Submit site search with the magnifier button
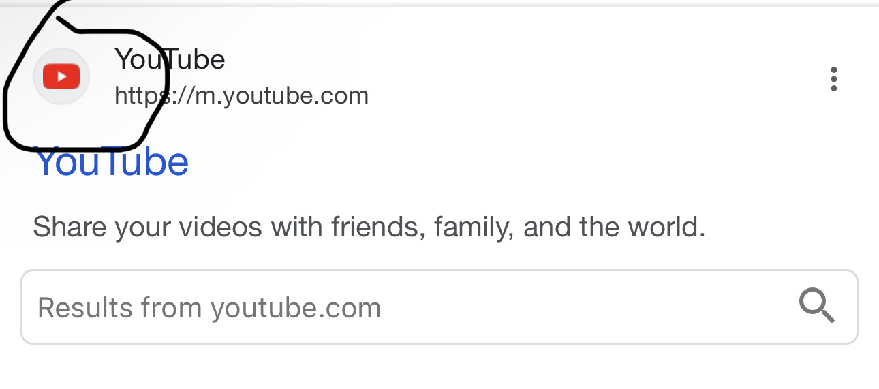879x389 pixels. (816, 306)
